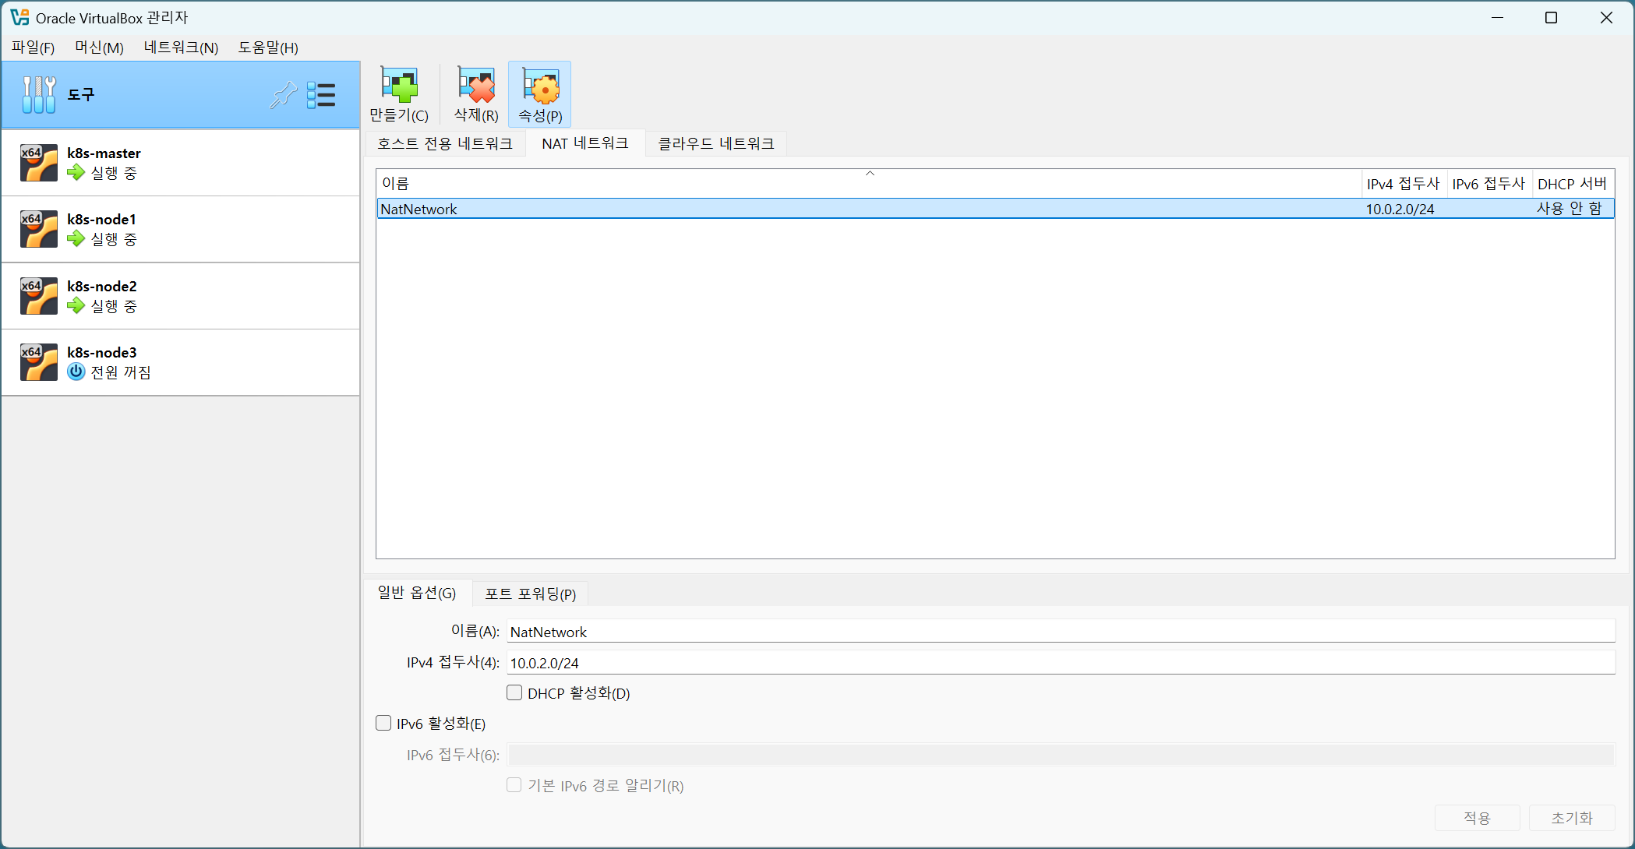Select the k8s-node2 machine entry
Viewport: 1635px width, 849px height.
click(181, 296)
